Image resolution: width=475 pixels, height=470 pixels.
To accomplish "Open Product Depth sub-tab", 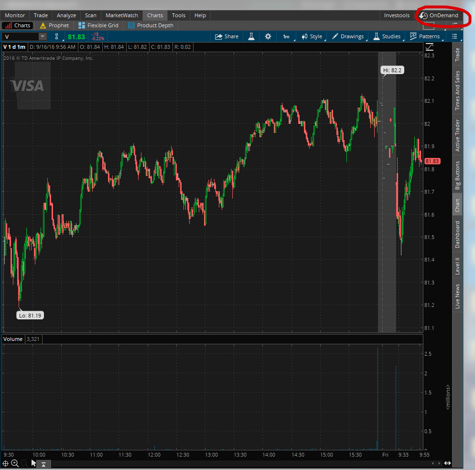I will pos(151,25).
